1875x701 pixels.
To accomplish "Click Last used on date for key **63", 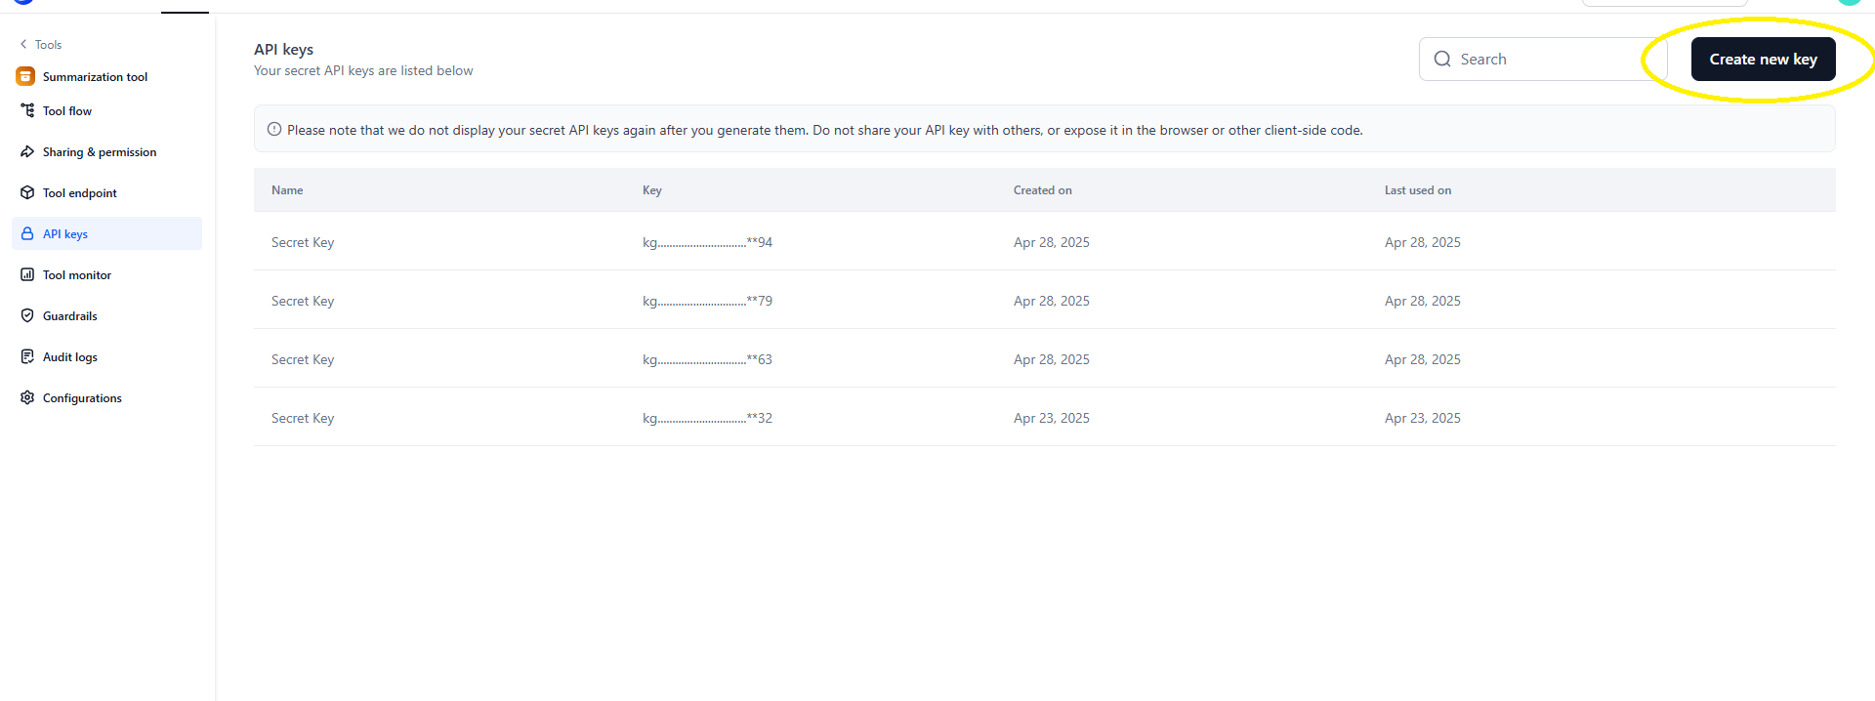I will pos(1423,359).
